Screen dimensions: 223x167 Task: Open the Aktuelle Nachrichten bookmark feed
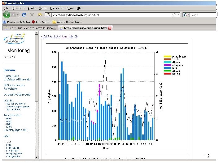70,22
